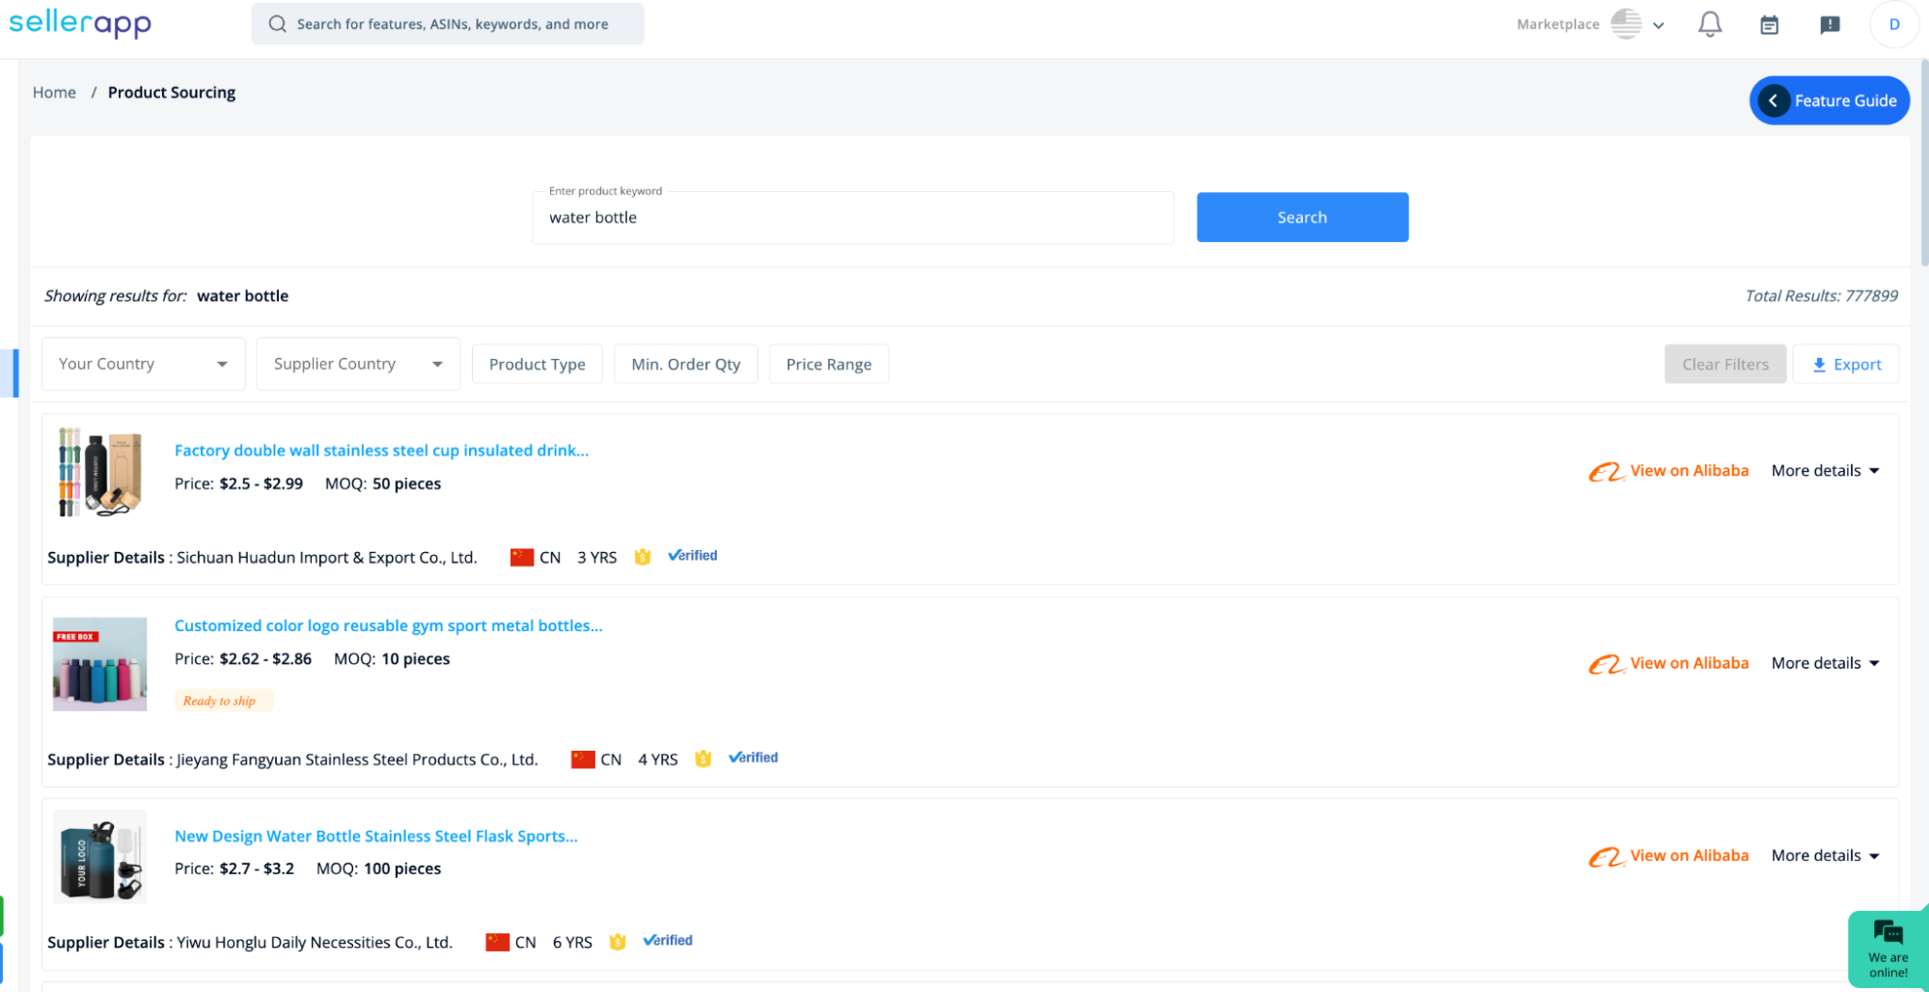
Task: Click the feedback report icon in top bar
Action: (x=1829, y=24)
